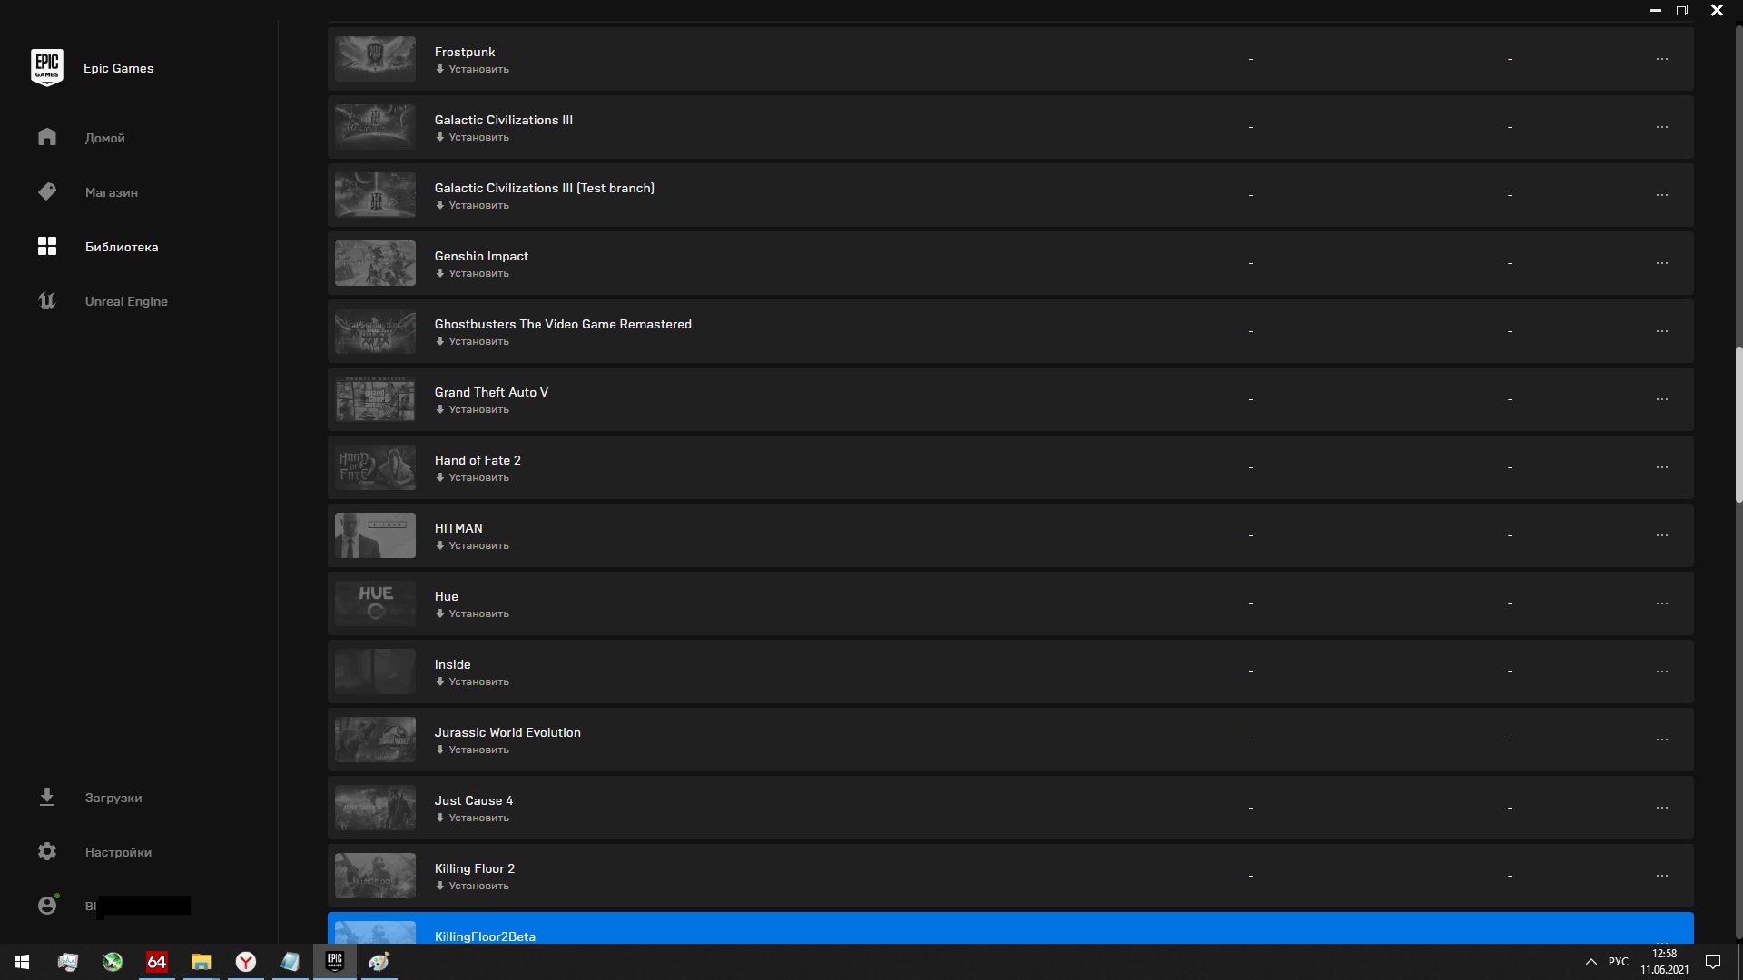This screenshot has height=980, width=1743.
Task: Select the Just Cause 4 title
Action: coord(474,800)
